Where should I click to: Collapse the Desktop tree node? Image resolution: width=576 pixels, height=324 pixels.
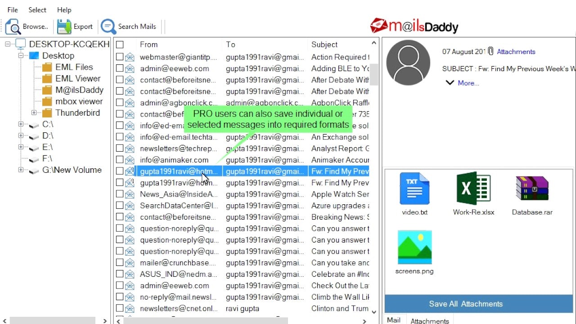point(20,55)
